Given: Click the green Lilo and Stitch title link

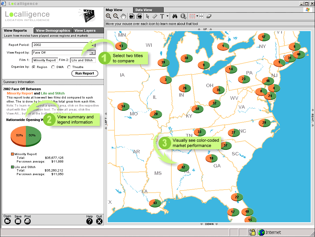Looking at the screenshot, I should tap(53, 93).
